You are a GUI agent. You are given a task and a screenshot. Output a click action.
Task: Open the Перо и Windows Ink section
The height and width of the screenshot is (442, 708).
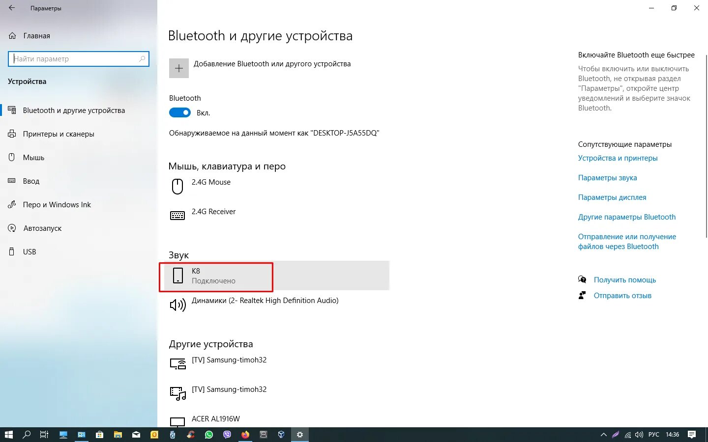click(57, 204)
